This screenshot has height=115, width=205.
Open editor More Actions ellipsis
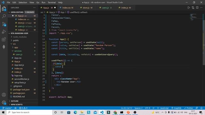click(201, 8)
